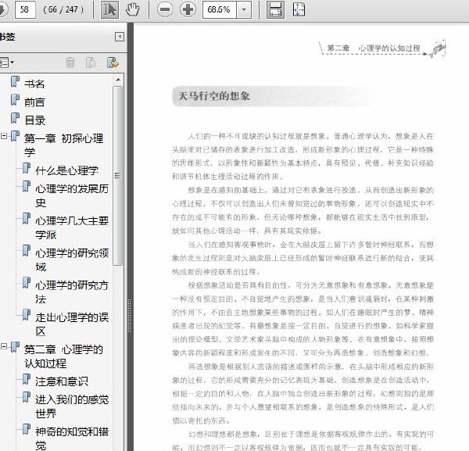Image resolution: width=469 pixels, height=451 pixels.
Task: Go to next page arrow icon
Action: click(3, 9)
